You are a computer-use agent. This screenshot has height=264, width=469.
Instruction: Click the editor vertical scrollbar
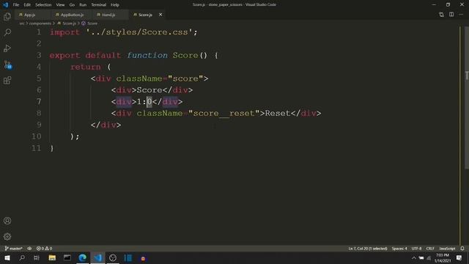[x=466, y=98]
